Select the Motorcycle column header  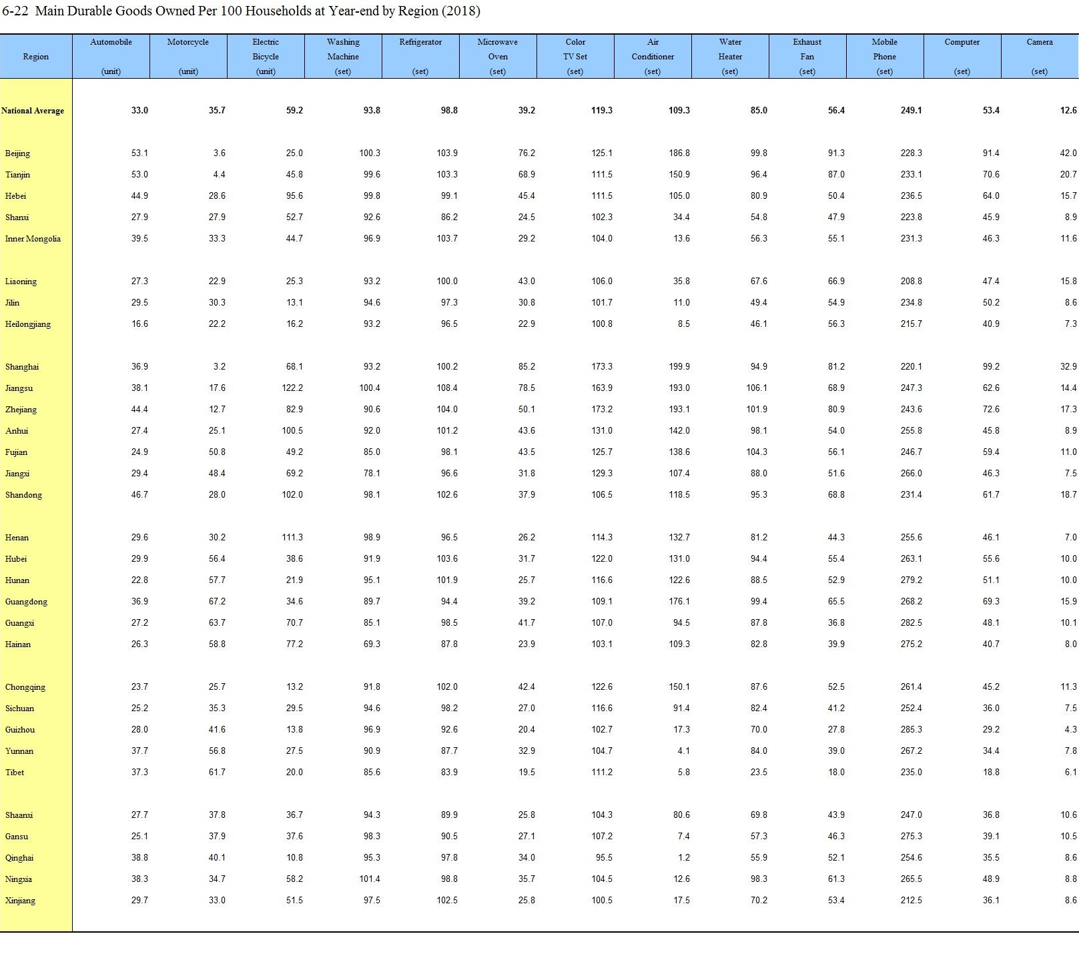[x=188, y=56]
